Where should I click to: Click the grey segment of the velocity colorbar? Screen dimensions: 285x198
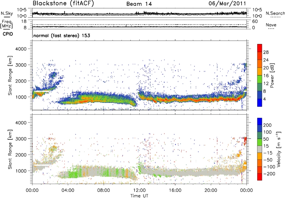(x=260, y=149)
